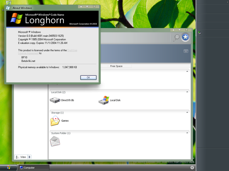Open the Games folder
Screen dimensions: 229x171
click(x=60, y=121)
